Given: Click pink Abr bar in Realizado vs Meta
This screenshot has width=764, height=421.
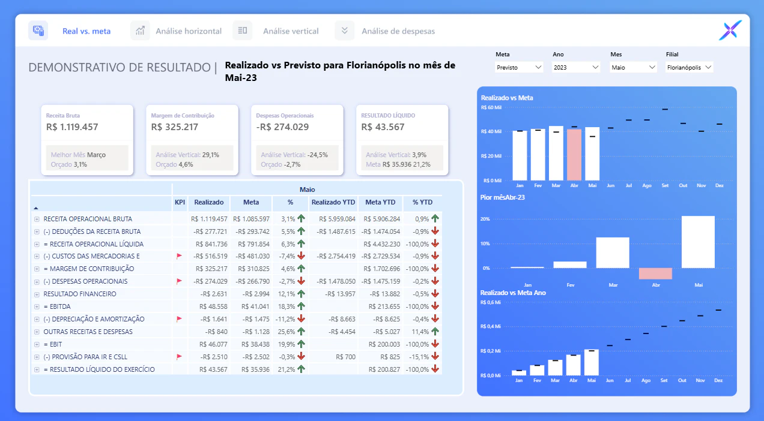Looking at the screenshot, I should 574,155.
